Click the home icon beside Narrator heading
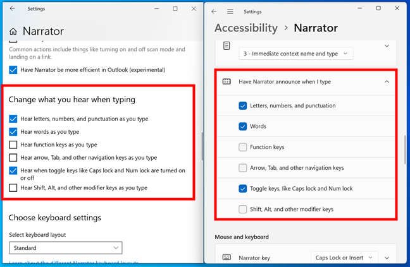410x267 pixels. (13, 32)
